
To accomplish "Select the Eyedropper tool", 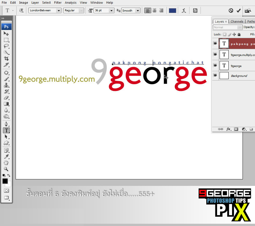I will click(x=6, y=157).
